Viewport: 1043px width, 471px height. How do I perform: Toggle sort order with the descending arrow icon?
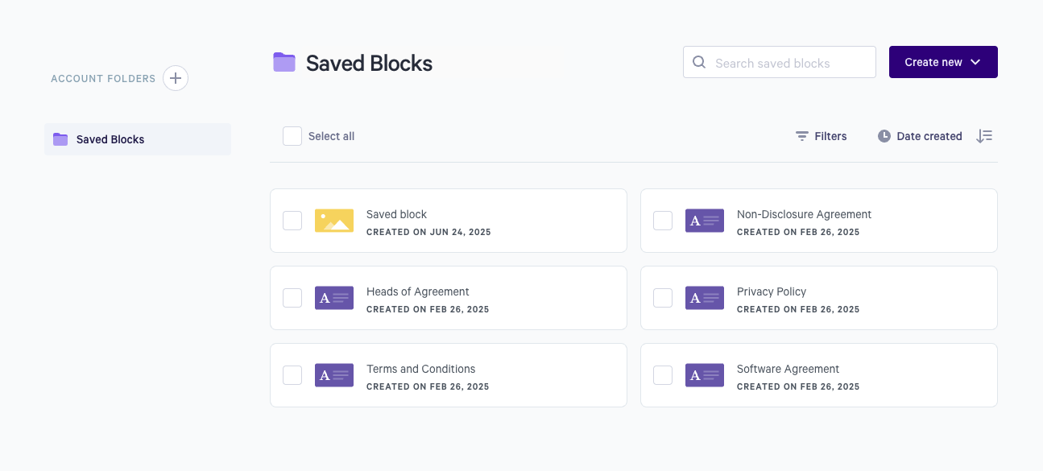pos(984,136)
